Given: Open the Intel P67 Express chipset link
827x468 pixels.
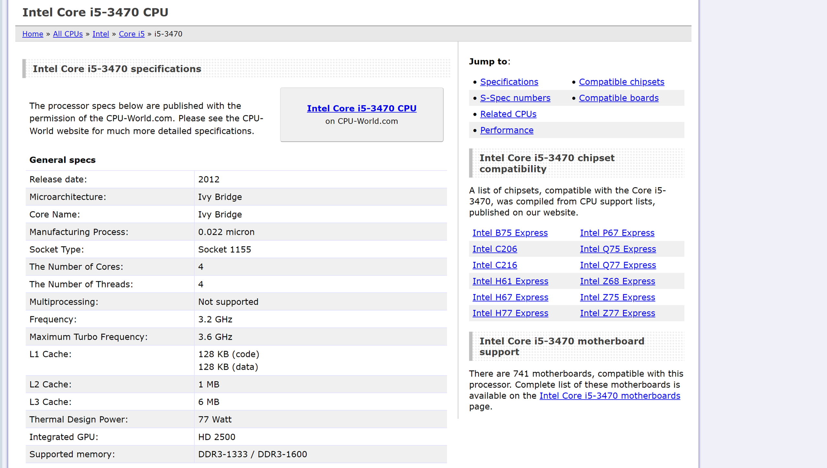Looking at the screenshot, I should click(617, 233).
